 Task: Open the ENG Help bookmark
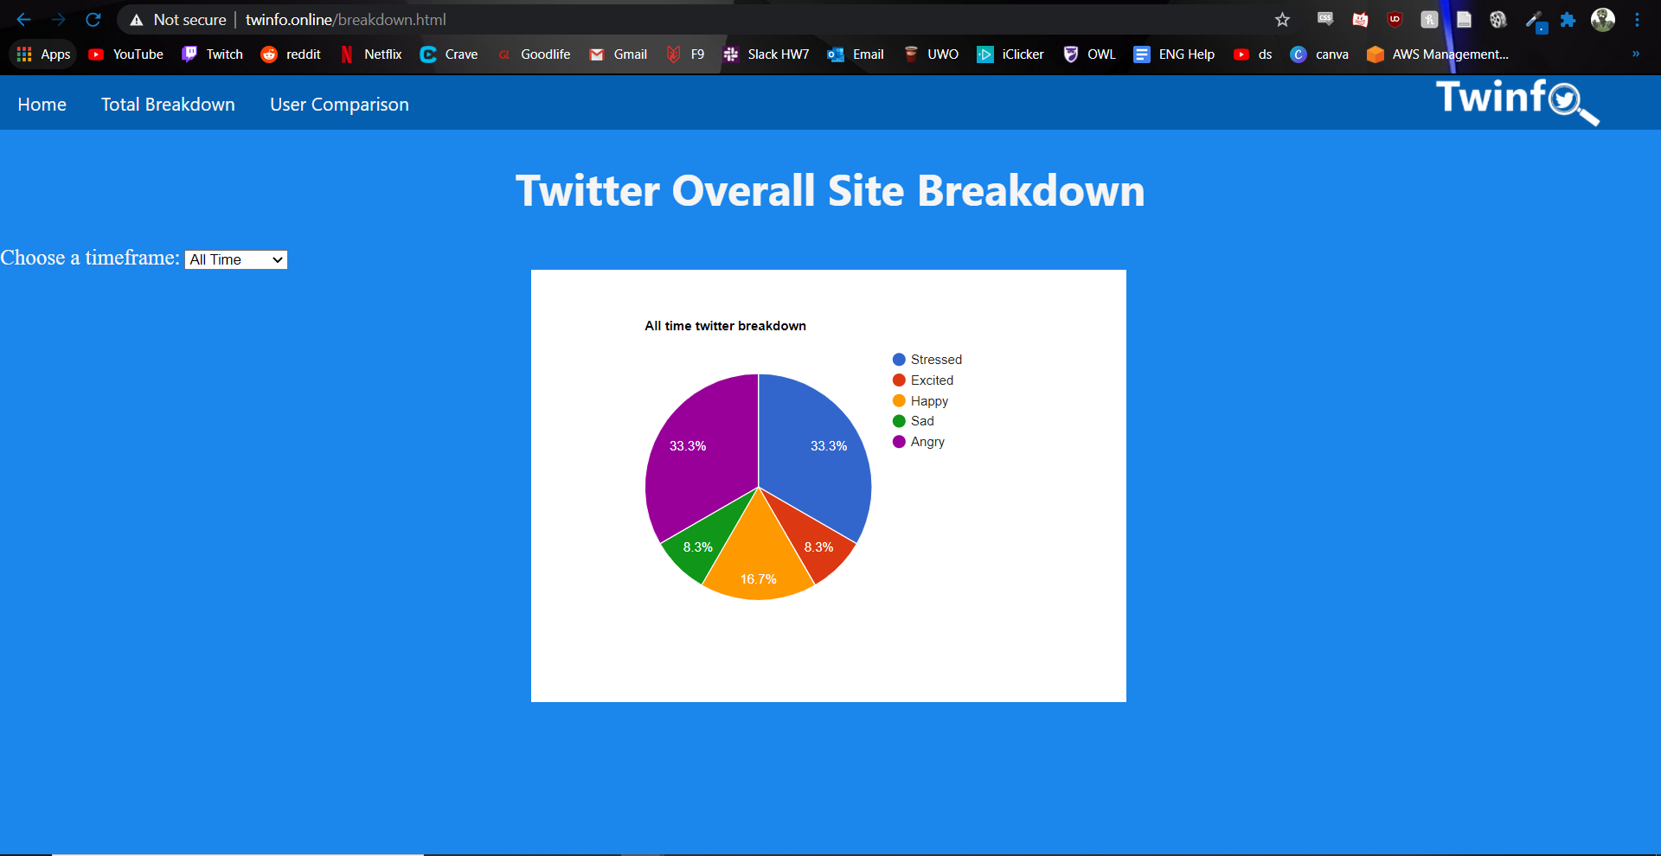[x=1174, y=54]
